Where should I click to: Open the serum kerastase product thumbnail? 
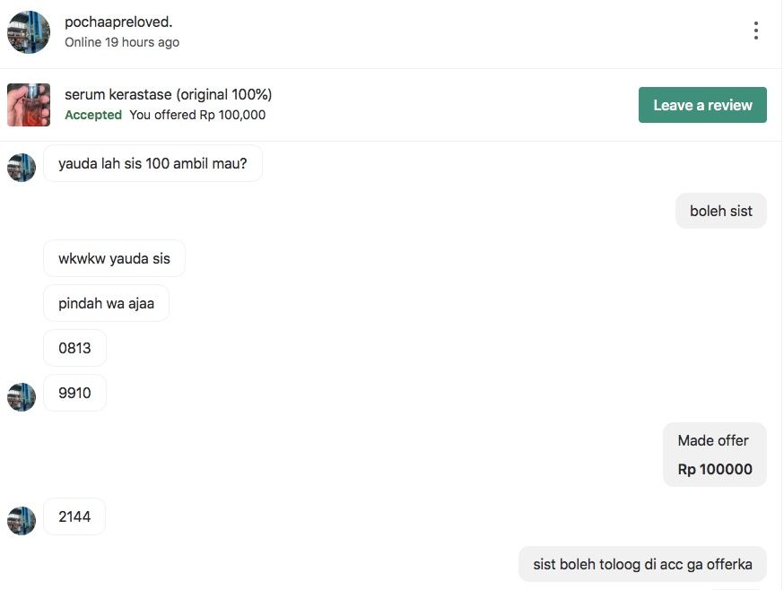(29, 105)
